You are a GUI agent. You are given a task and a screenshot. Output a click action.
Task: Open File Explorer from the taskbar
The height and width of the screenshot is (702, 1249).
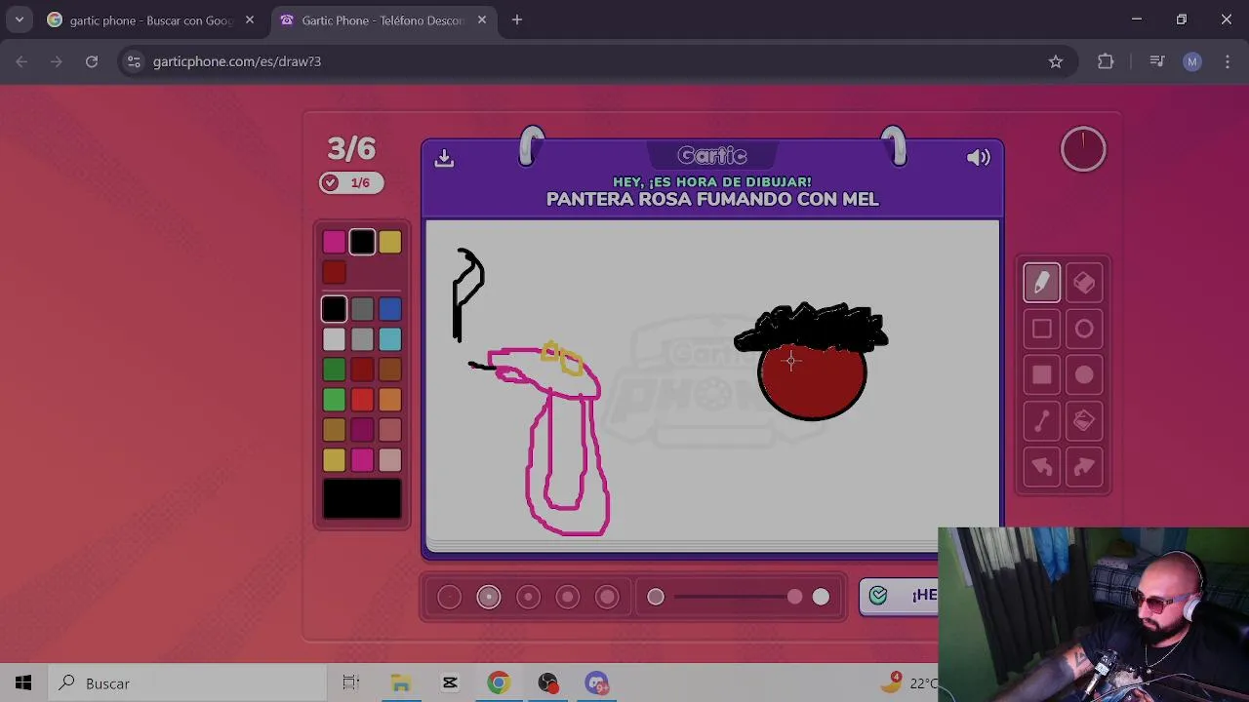pyautogui.click(x=401, y=683)
